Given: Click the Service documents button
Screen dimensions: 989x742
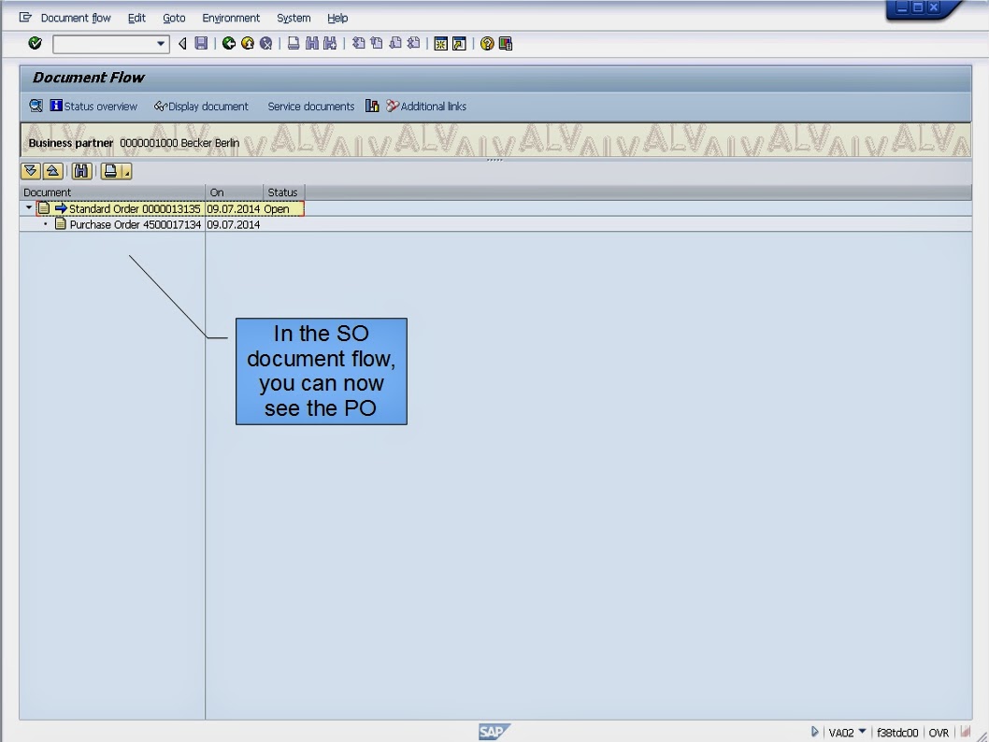Looking at the screenshot, I should point(310,106).
